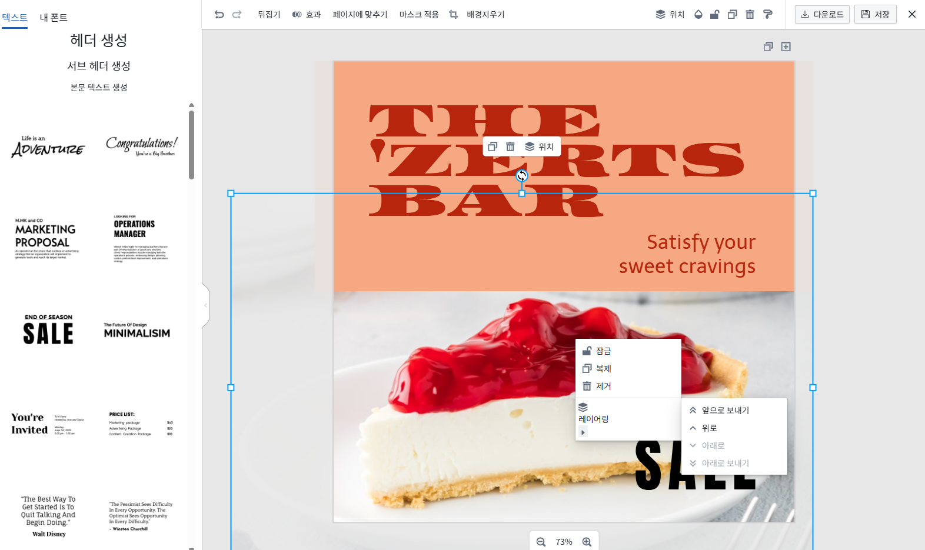Screen dimensions: 925x550
Task: Select You're Invited text template
Action: tap(48, 424)
